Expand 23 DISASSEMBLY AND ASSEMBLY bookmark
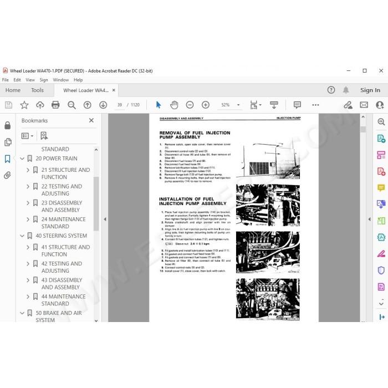The height and width of the screenshot is (388, 388). coord(28,203)
